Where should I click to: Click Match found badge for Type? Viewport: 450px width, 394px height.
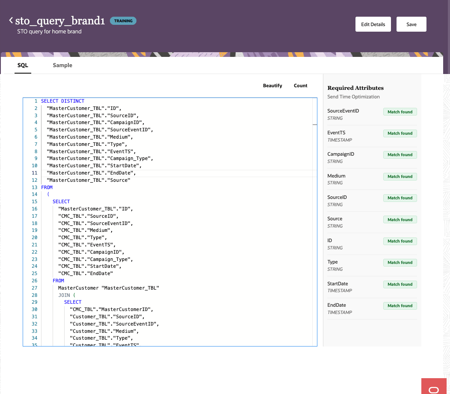tap(400, 263)
